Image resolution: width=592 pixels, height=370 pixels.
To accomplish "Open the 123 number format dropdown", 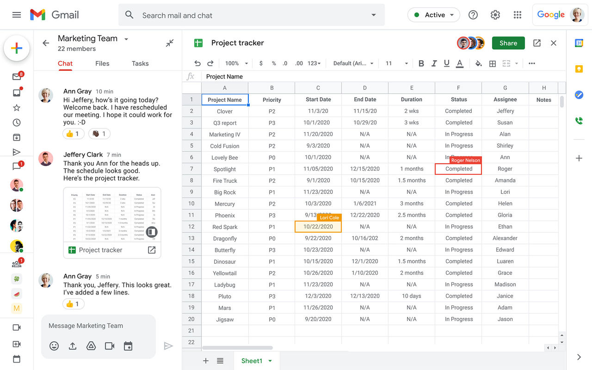I will 314,63.
